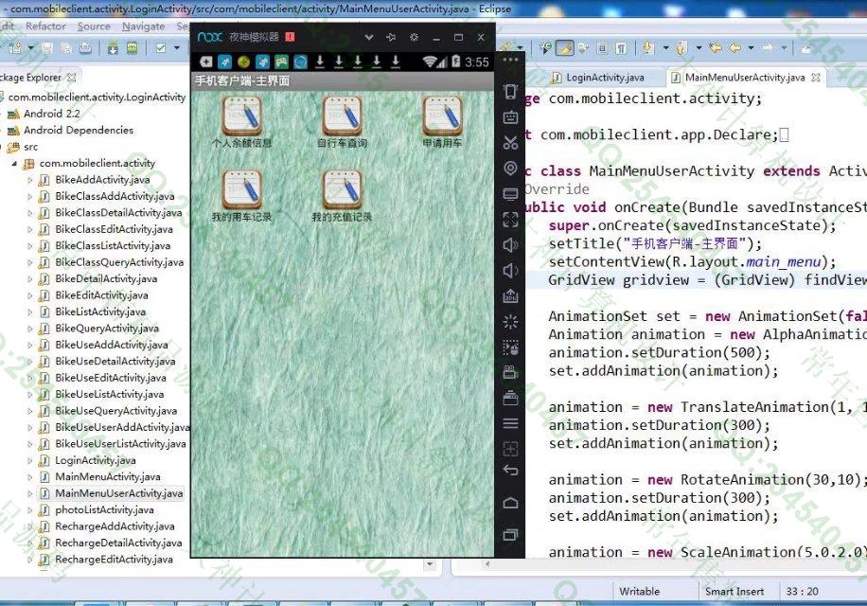Screen dimensions: 867x606
Task: Click Nox My Computer monitor icon
Action: point(510,194)
